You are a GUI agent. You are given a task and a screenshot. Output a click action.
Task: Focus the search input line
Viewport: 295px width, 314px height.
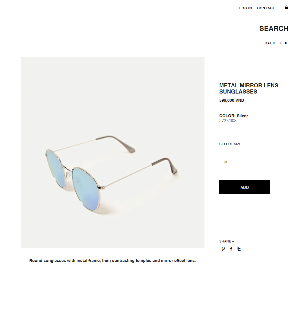pos(206,29)
